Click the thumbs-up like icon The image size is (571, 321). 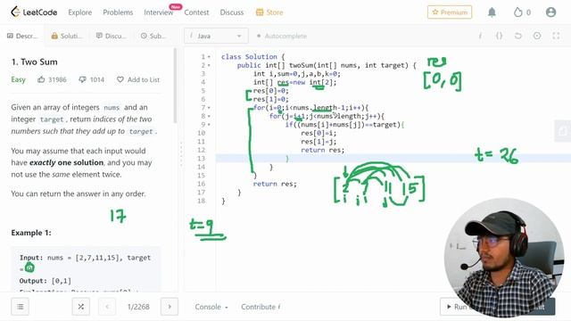(x=41, y=79)
